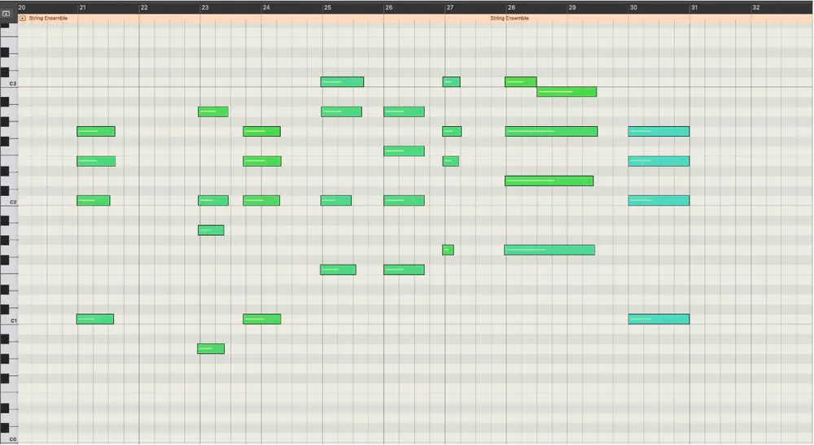Viewport: 814px width, 445px height.
Task: Click bar 22 in the ruler
Action: coord(144,7)
